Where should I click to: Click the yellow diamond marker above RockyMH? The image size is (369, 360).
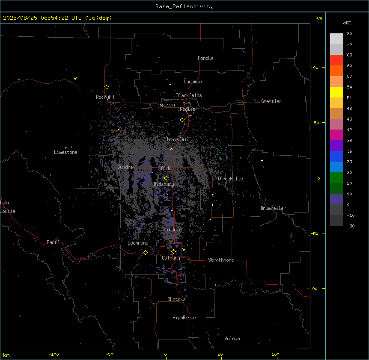tap(107, 87)
